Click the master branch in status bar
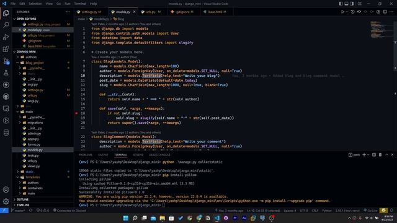The width and height of the screenshot is (397, 223). point(17,211)
